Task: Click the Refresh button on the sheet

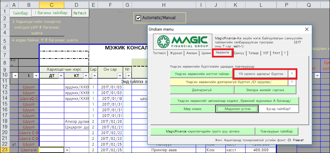Action: click(80, 13)
